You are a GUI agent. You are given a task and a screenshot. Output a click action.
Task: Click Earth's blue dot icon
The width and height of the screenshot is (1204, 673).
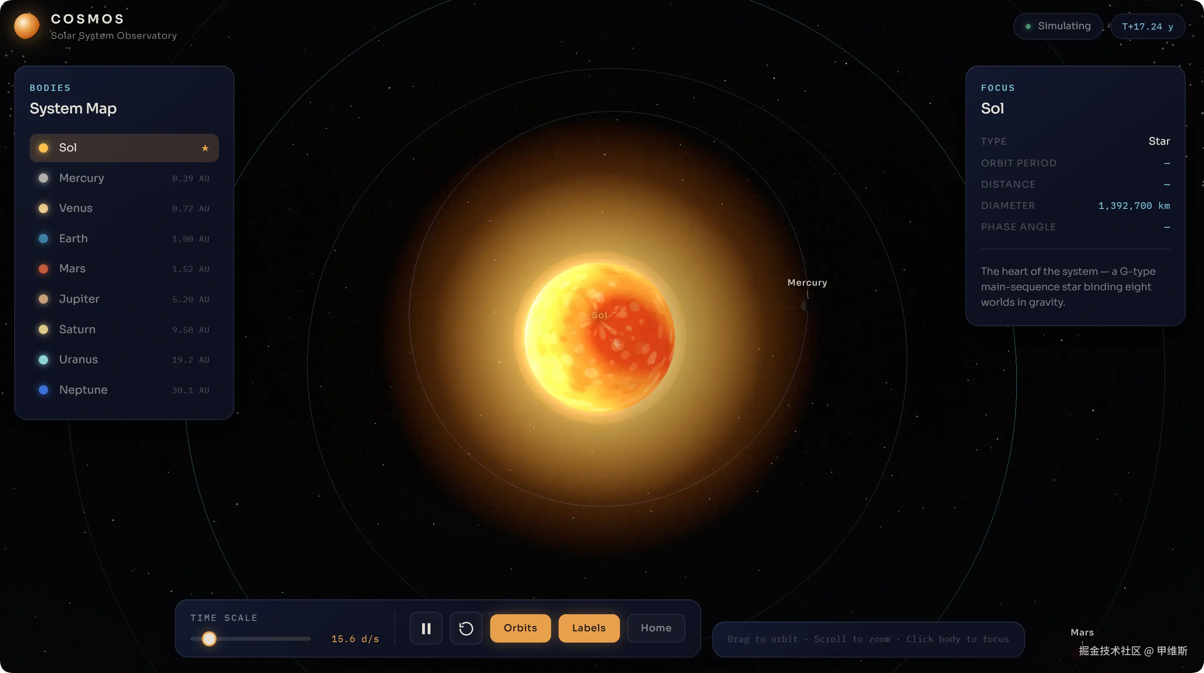[43, 239]
